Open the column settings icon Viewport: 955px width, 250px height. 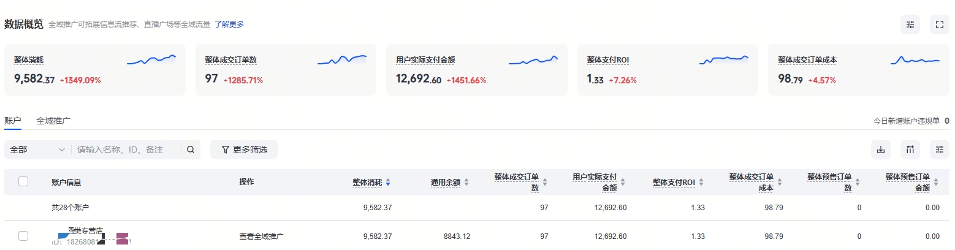tap(910, 150)
